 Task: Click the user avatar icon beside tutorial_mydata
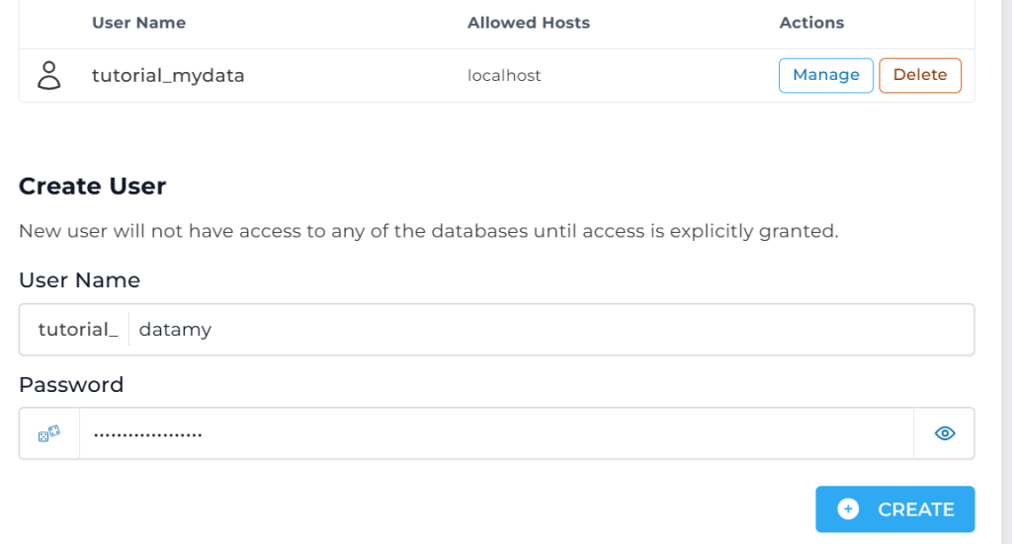tap(48, 75)
